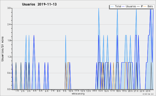Click the x-axis label '19 h'
The image size is (156, 96).
click(124, 91)
